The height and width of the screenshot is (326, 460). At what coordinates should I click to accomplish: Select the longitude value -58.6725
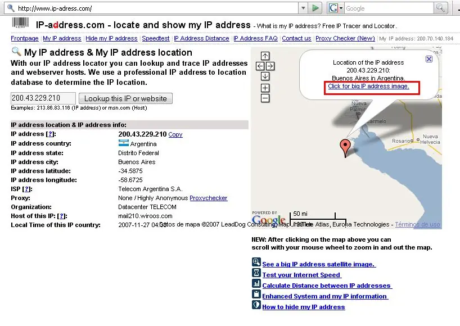130,180
